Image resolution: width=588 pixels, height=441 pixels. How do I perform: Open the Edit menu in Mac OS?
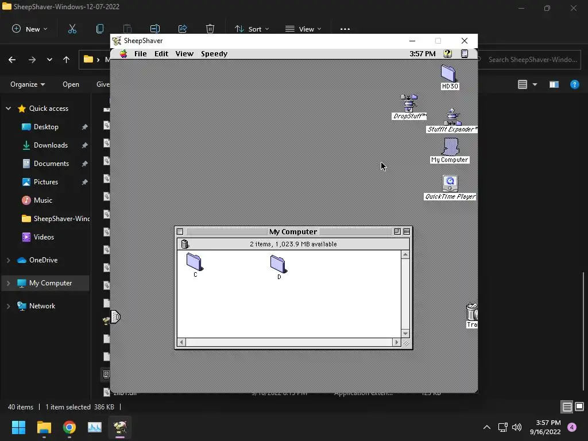click(x=161, y=53)
